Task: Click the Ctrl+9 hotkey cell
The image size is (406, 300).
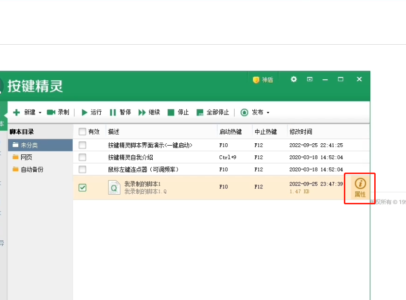Action: click(x=228, y=157)
